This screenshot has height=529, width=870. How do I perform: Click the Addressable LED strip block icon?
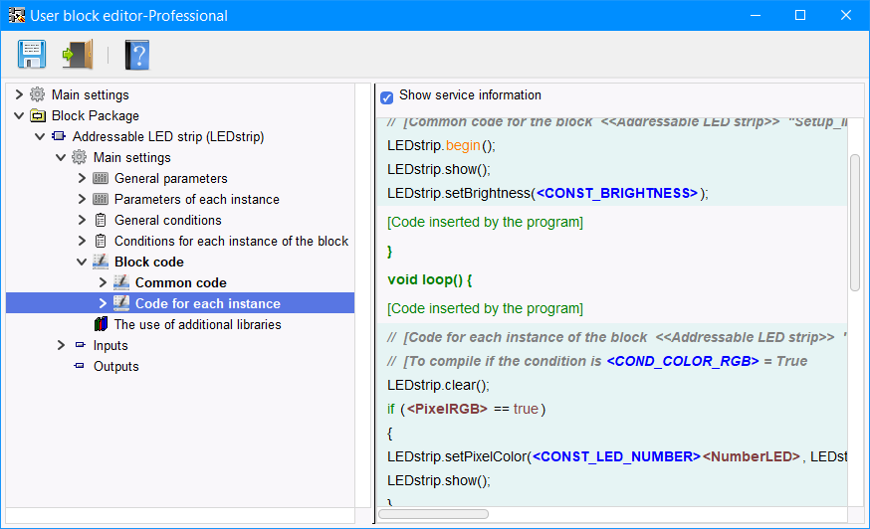59,137
